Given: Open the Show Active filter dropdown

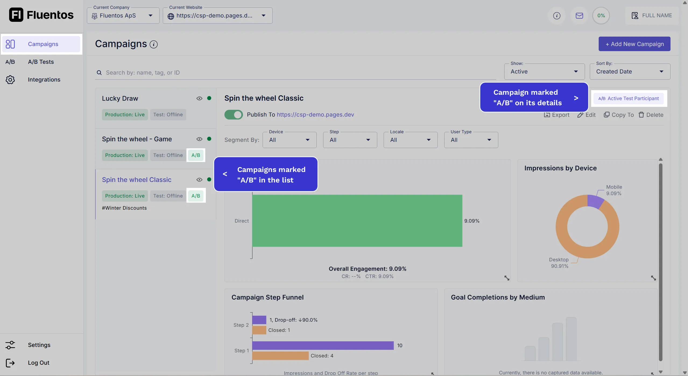Looking at the screenshot, I should point(544,71).
